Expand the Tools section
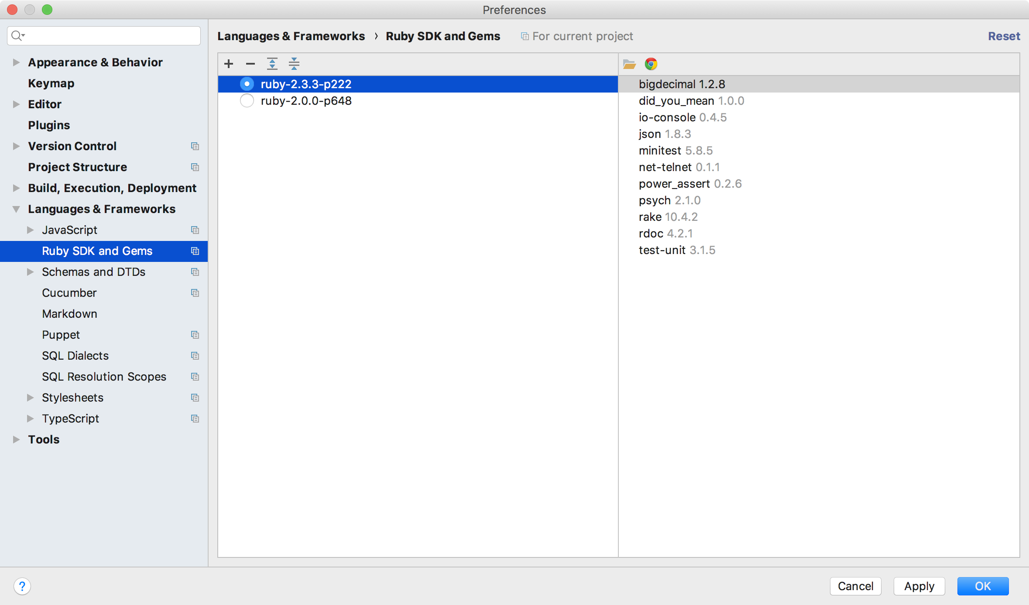1029x605 pixels. pyautogui.click(x=16, y=440)
